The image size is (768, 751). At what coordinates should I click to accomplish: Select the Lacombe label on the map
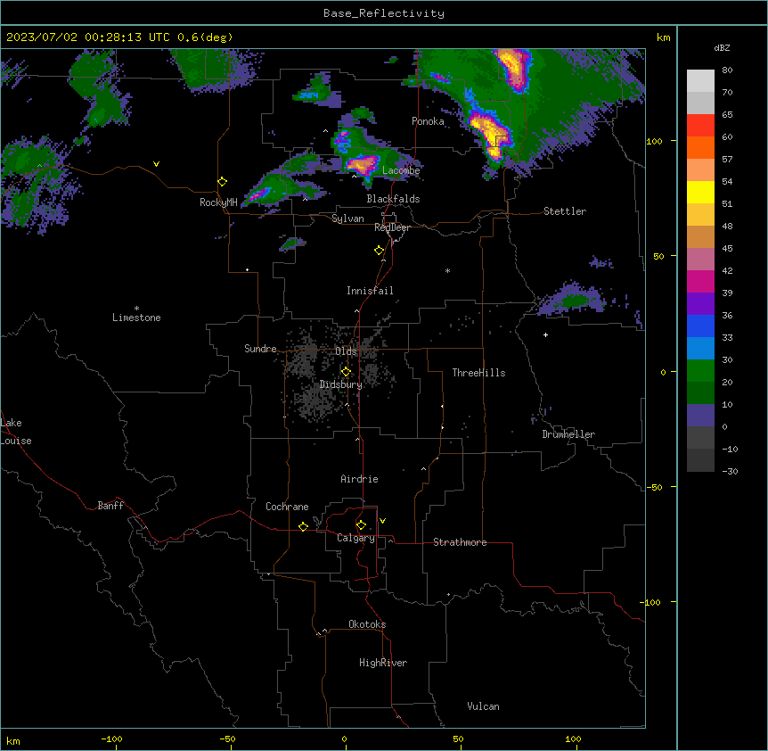pos(401,170)
